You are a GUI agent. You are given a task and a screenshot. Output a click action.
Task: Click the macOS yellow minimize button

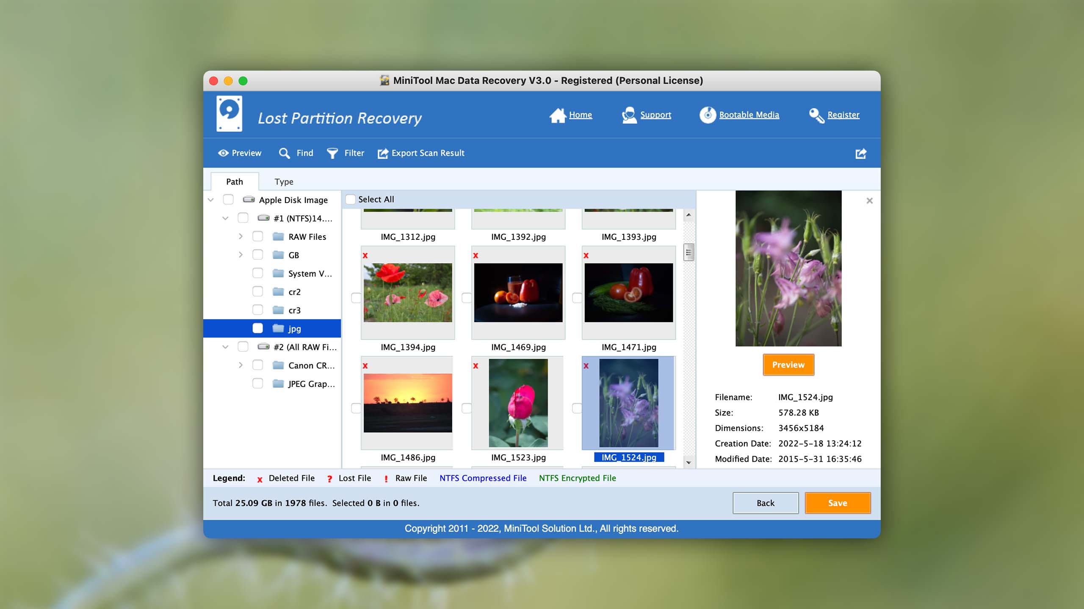[228, 81]
